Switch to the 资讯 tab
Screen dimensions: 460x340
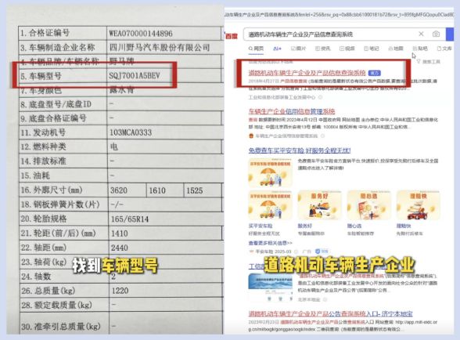(322, 49)
